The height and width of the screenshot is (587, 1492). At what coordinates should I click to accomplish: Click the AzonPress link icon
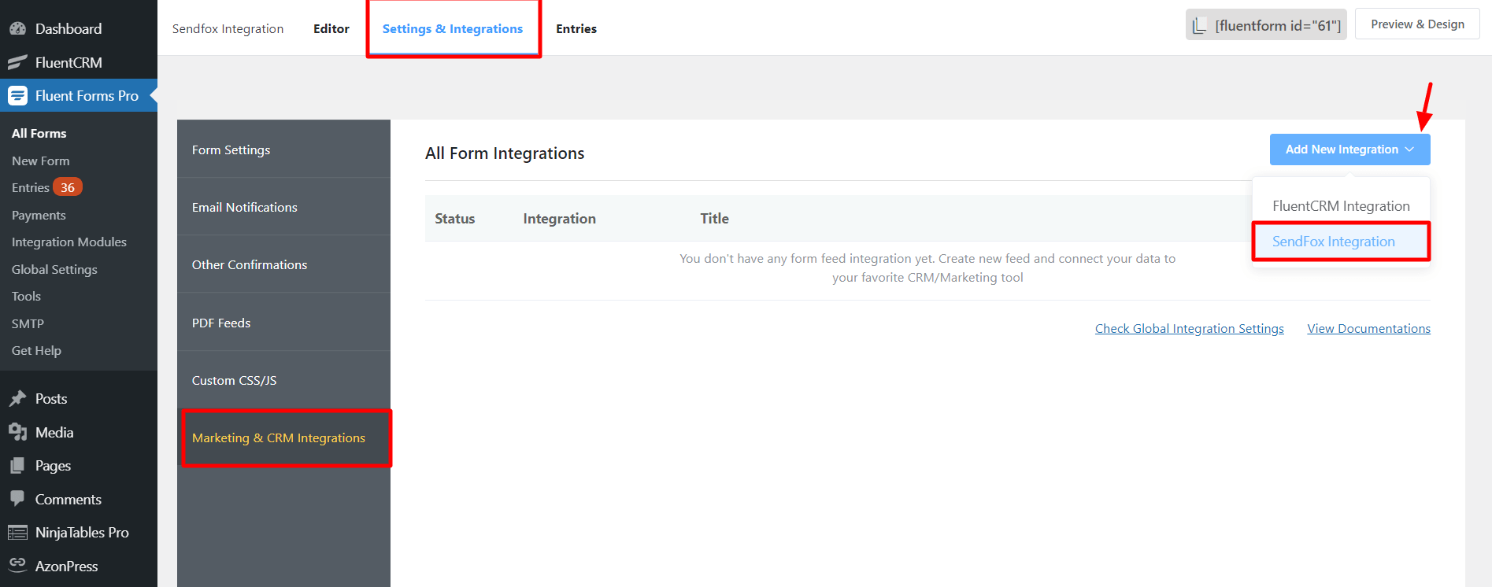pyautogui.click(x=17, y=564)
